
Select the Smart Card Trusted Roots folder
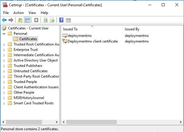pos(33,103)
